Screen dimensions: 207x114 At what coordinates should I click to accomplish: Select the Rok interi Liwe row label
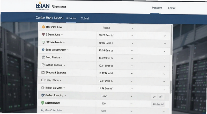pos(54,27)
